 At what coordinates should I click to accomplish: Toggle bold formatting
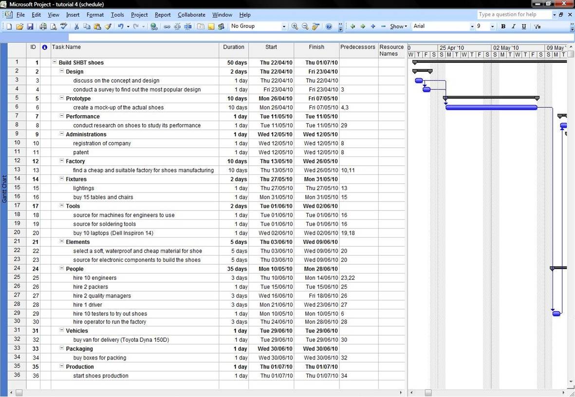[x=502, y=26]
